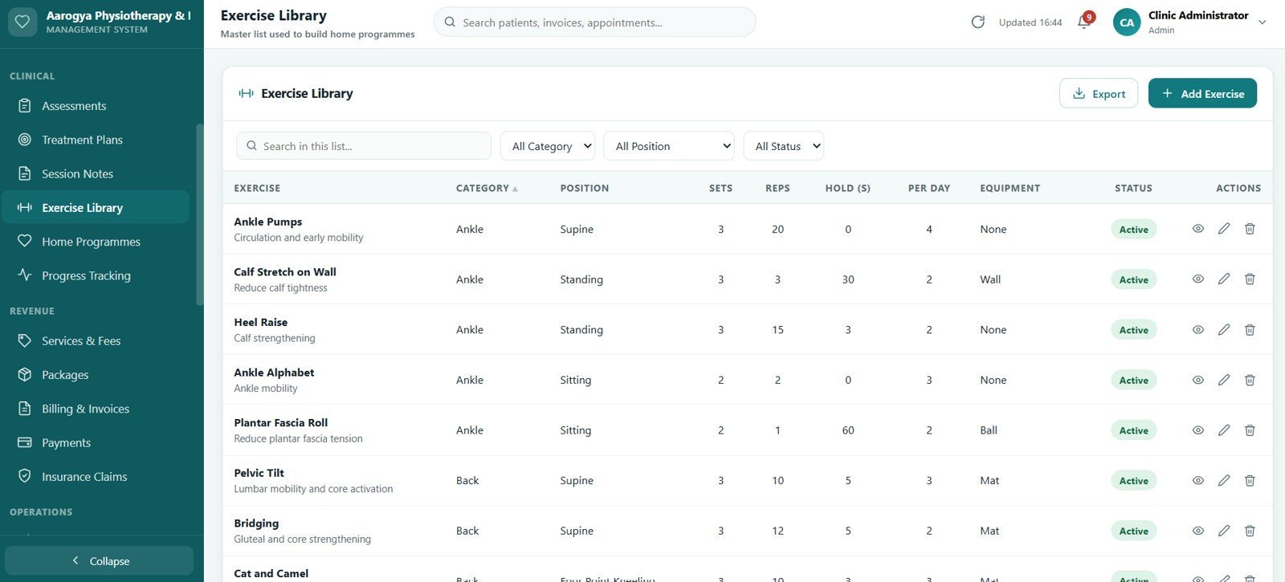Click the "Updated 16:44" timestamp
The width and height of the screenshot is (1285, 582).
pyautogui.click(x=1030, y=22)
